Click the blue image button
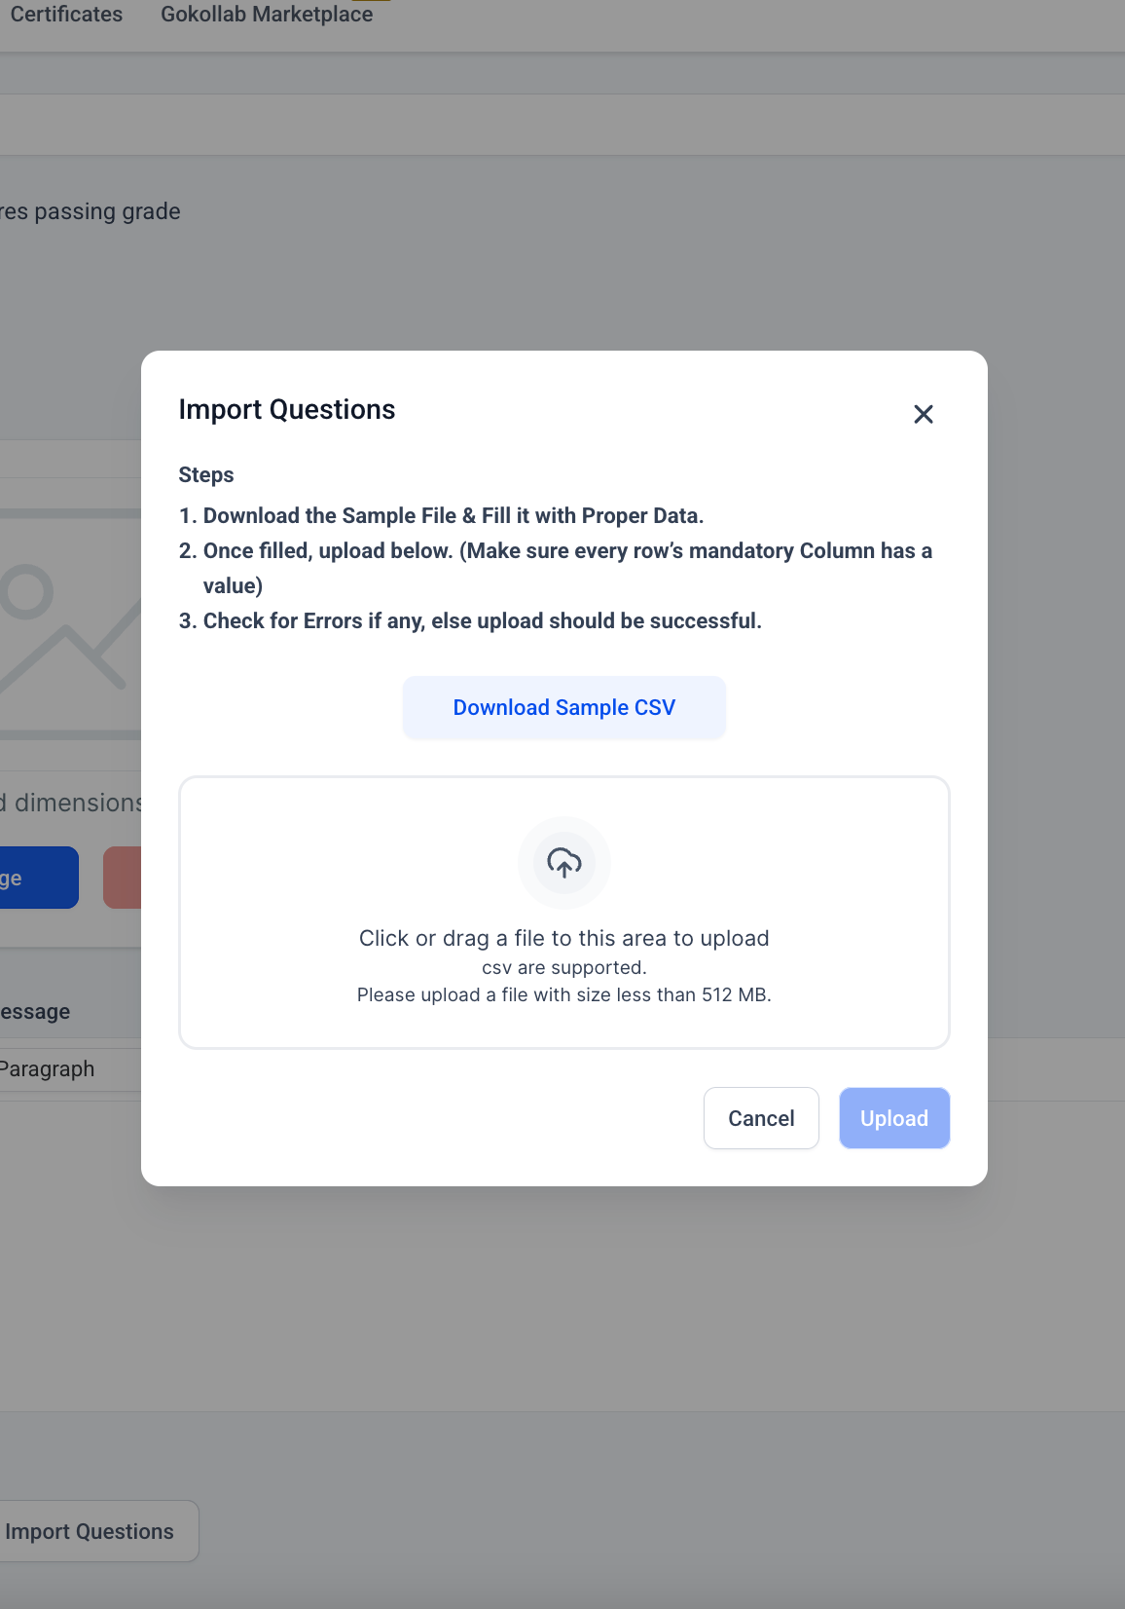The width and height of the screenshot is (1125, 1609). point(39,878)
